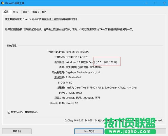The image size is (168, 136).
Task: Open the 声音 1 tab
Action: pos(26,12)
